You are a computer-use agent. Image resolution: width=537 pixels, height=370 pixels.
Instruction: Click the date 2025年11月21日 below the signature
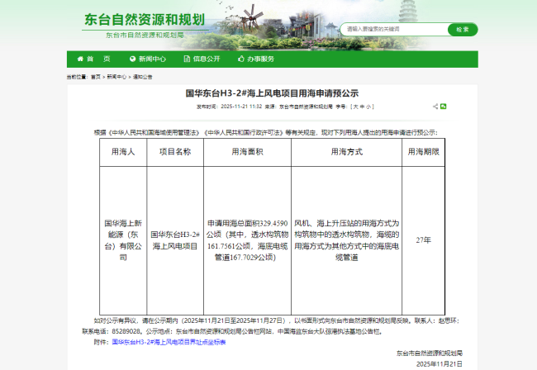coord(440,364)
